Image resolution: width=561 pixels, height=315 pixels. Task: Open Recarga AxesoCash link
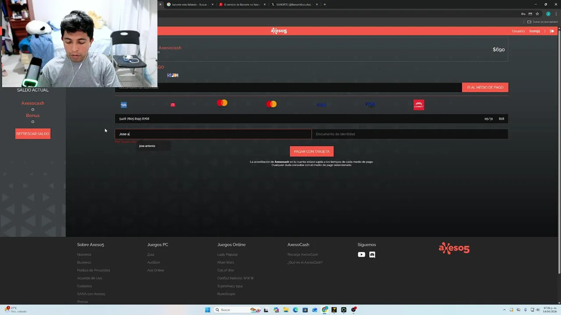click(x=303, y=255)
